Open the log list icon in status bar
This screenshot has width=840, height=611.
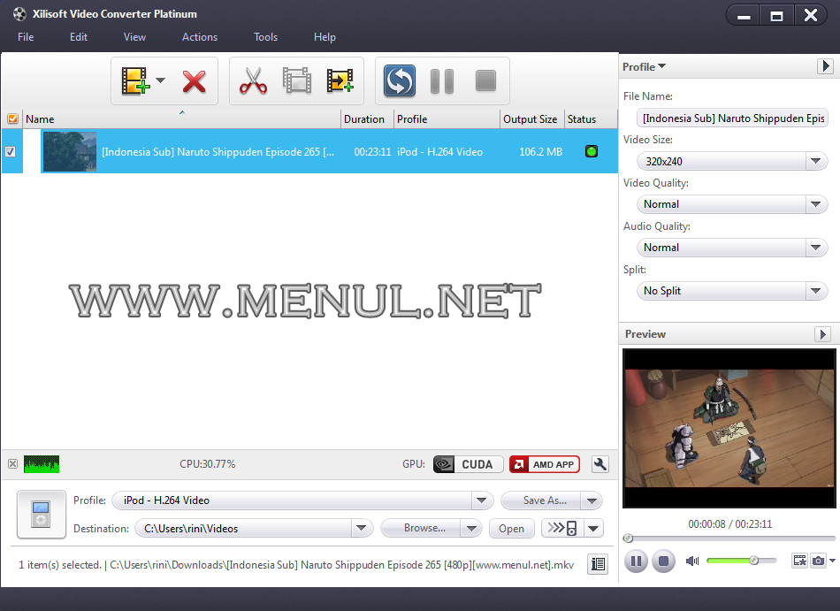click(598, 564)
